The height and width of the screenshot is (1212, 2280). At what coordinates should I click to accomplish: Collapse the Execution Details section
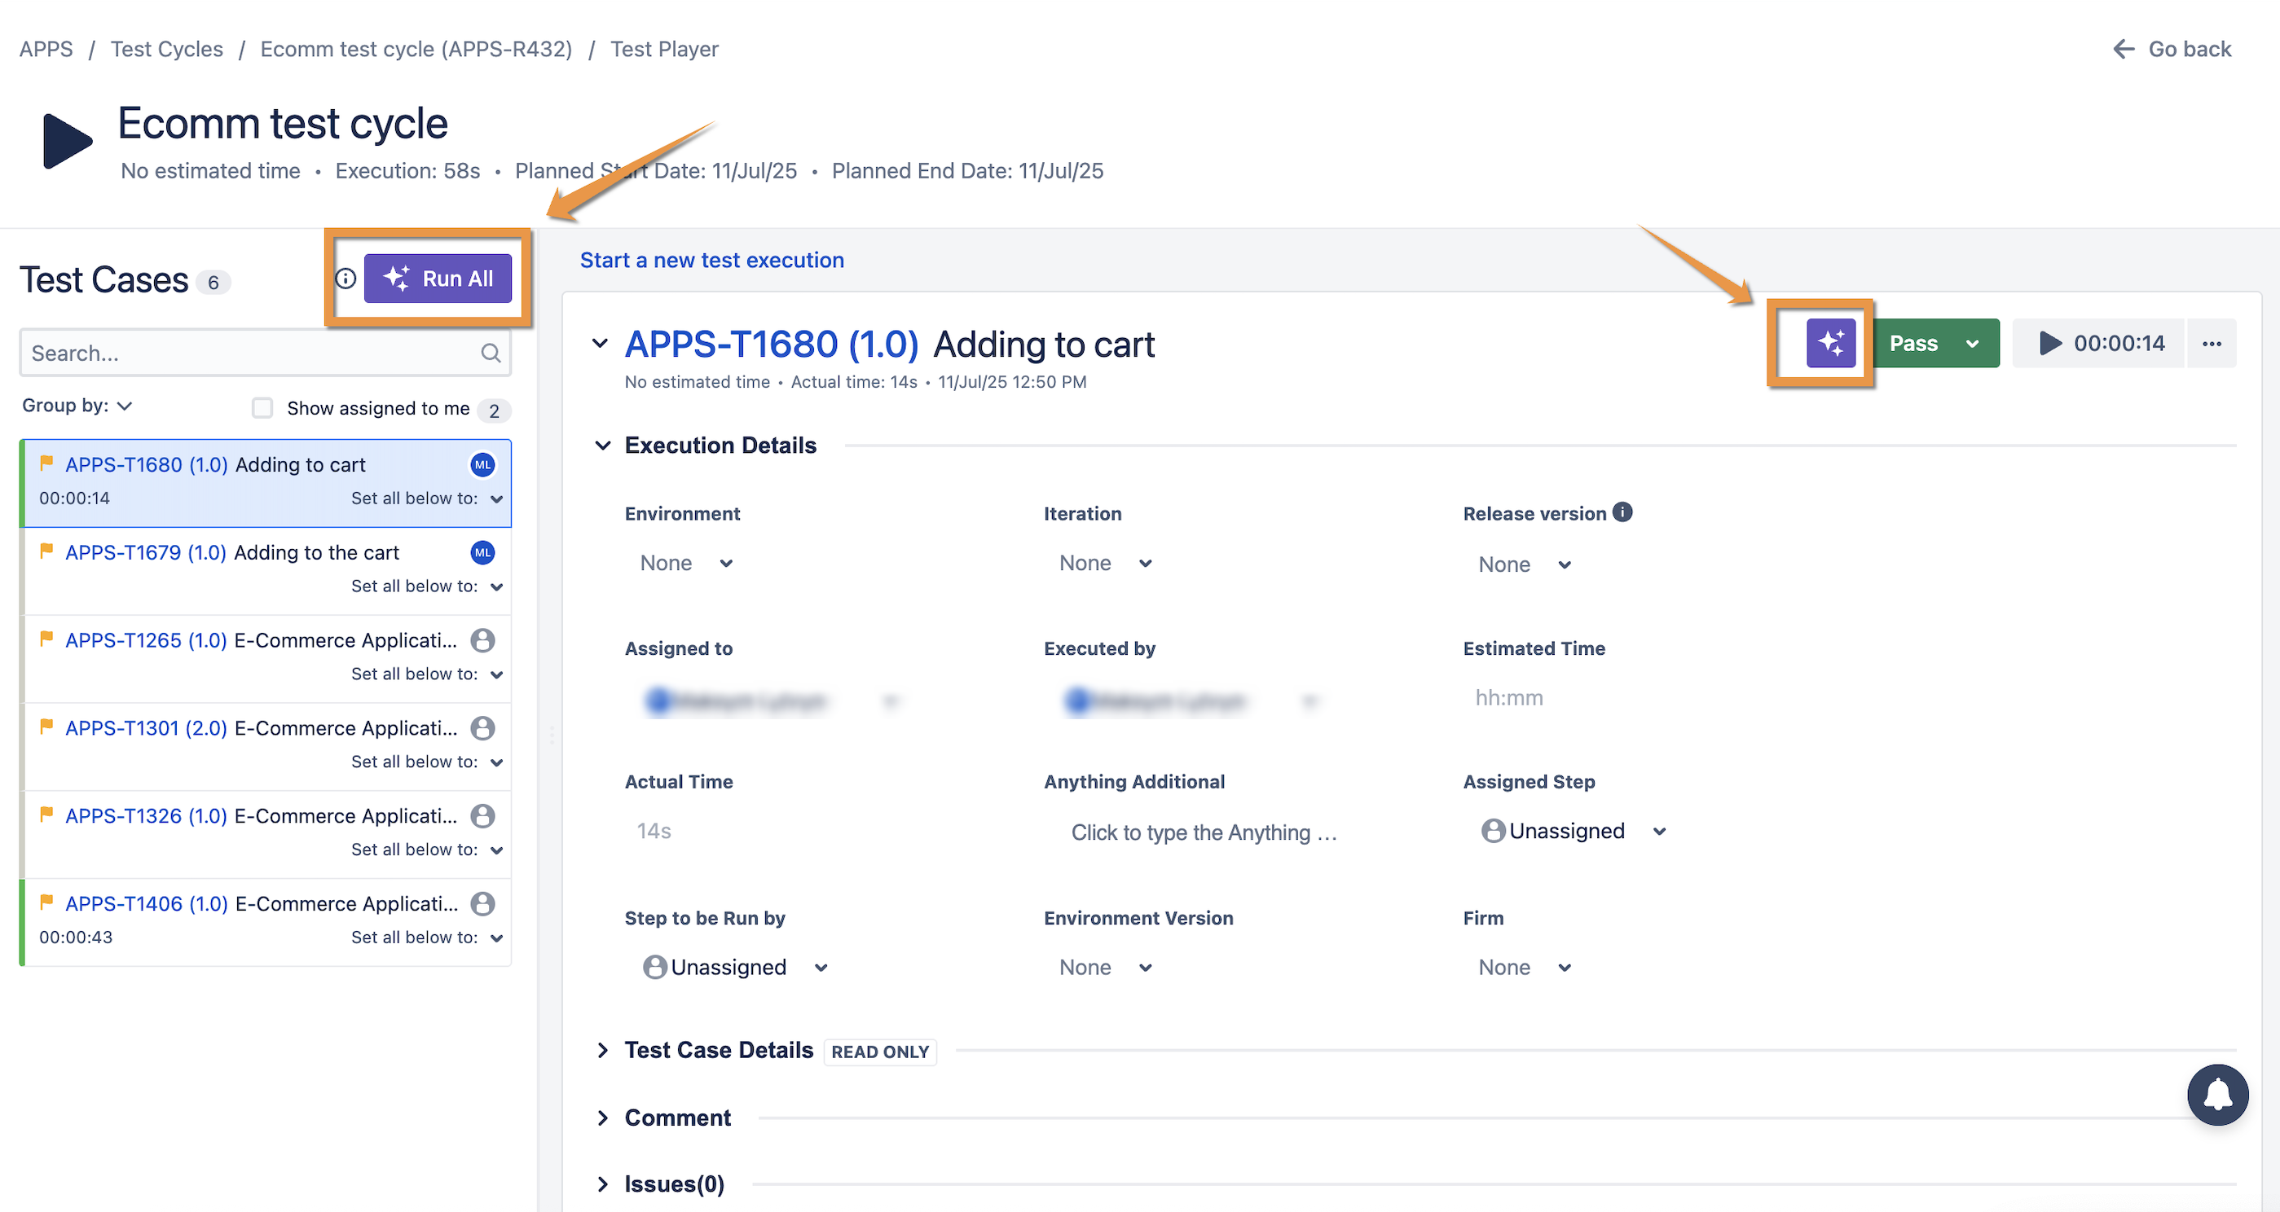click(603, 445)
